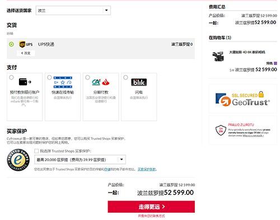This screenshot has height=220, width=280.
Task: Click the Crédit Agricole logo icon
Action: pyautogui.click(x=96, y=82)
